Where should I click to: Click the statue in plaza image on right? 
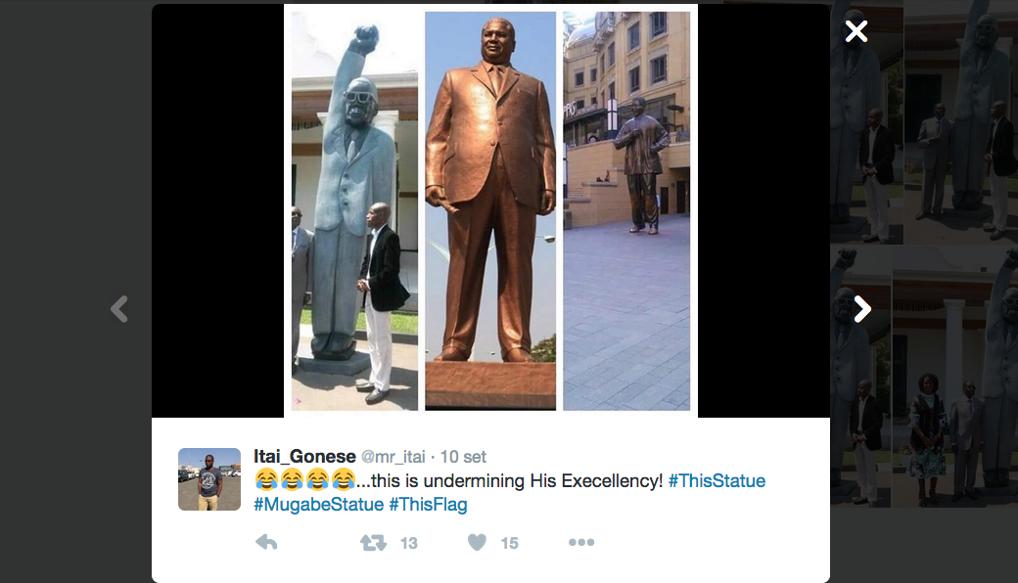(626, 210)
